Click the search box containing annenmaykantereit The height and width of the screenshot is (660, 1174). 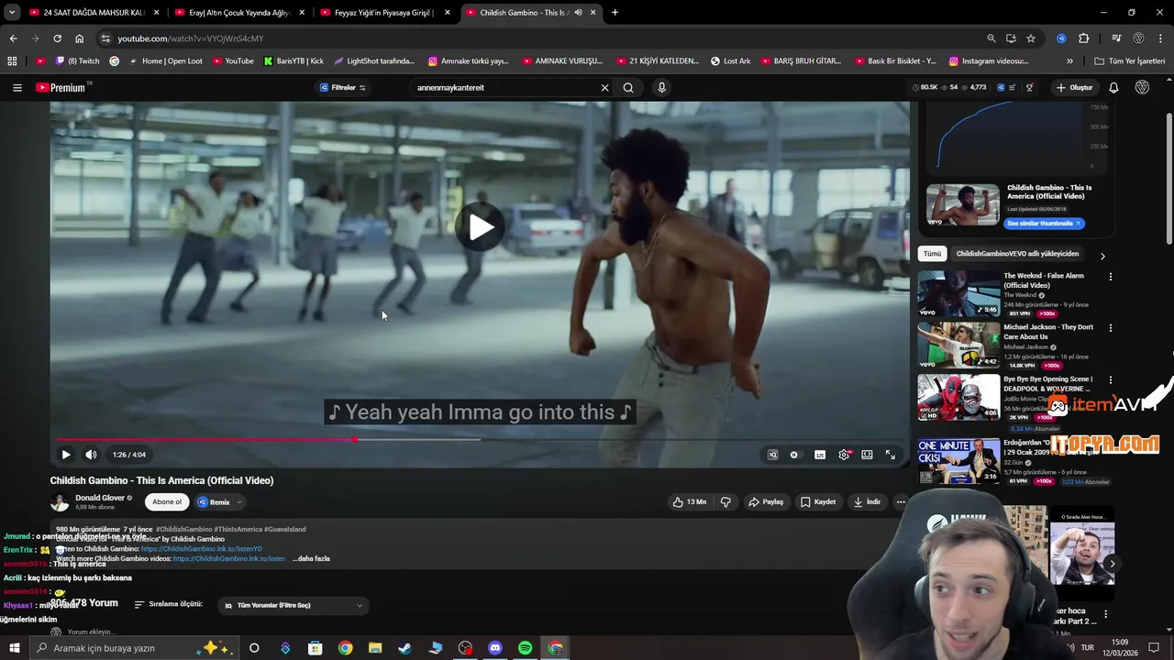pos(504,88)
